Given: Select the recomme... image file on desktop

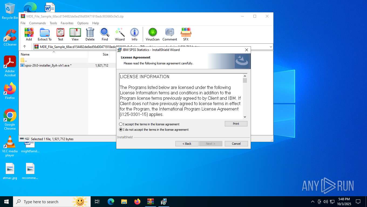Looking at the screenshot, I should (x=30, y=171).
